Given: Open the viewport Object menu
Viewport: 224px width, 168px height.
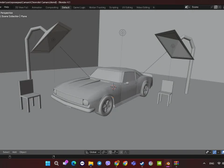Looking at the screenshot, I should 23,152.
